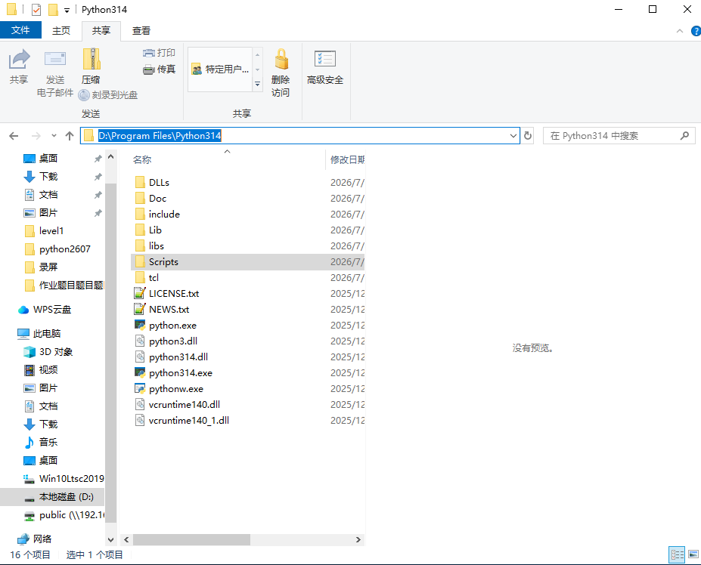
Task: Select public network drive in sidebar
Action: click(72, 515)
